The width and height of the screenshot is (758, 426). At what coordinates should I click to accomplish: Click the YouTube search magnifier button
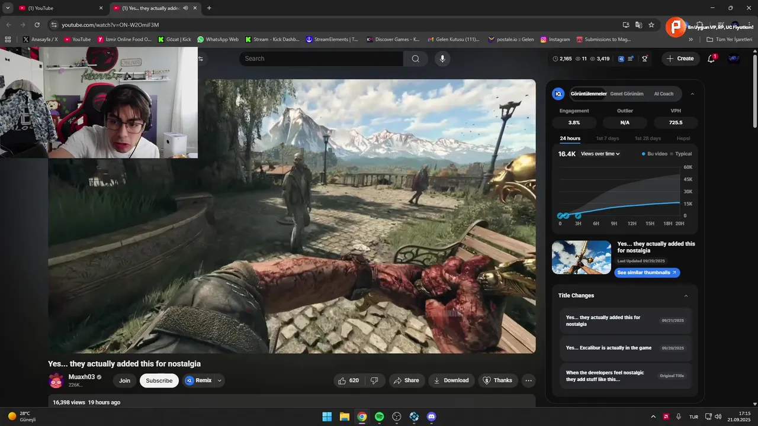pyautogui.click(x=416, y=59)
